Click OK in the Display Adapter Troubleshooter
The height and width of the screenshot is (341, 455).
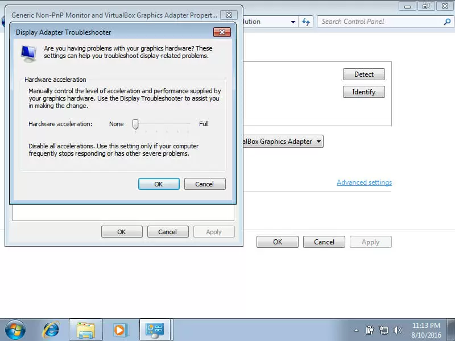point(159,184)
